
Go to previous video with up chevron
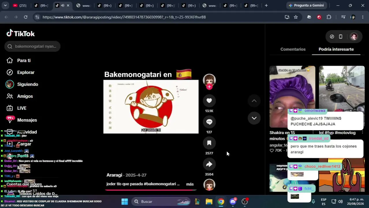pyautogui.click(x=254, y=101)
